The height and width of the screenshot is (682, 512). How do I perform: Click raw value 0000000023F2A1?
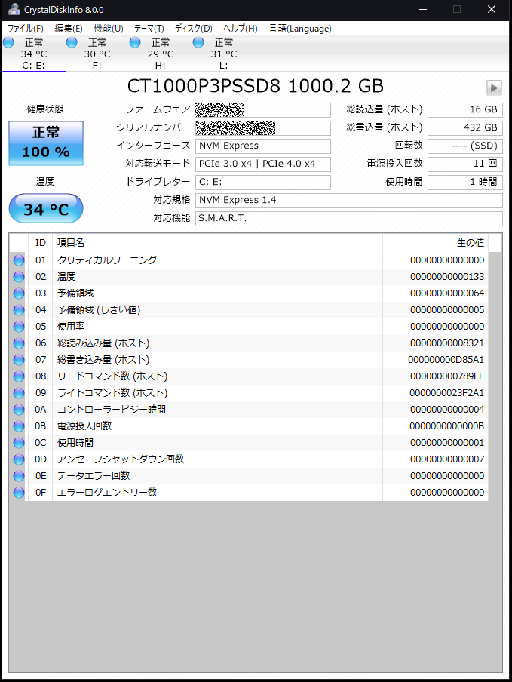[x=447, y=393]
